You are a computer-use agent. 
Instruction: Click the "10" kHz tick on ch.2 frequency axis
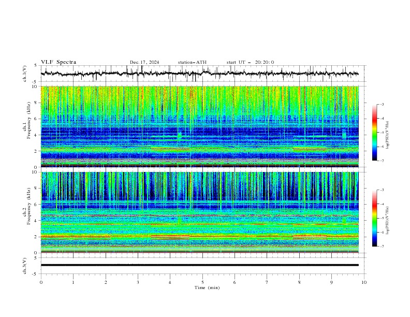(x=35, y=172)
